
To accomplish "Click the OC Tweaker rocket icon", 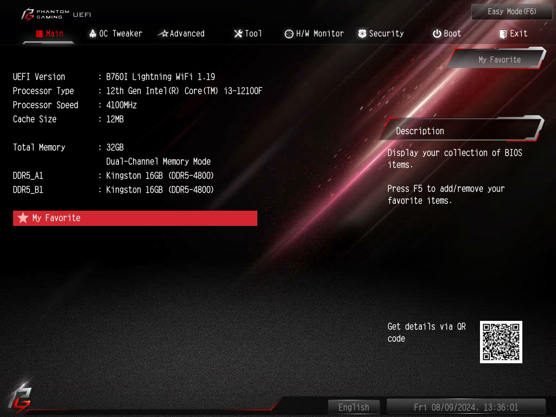I will coord(92,34).
